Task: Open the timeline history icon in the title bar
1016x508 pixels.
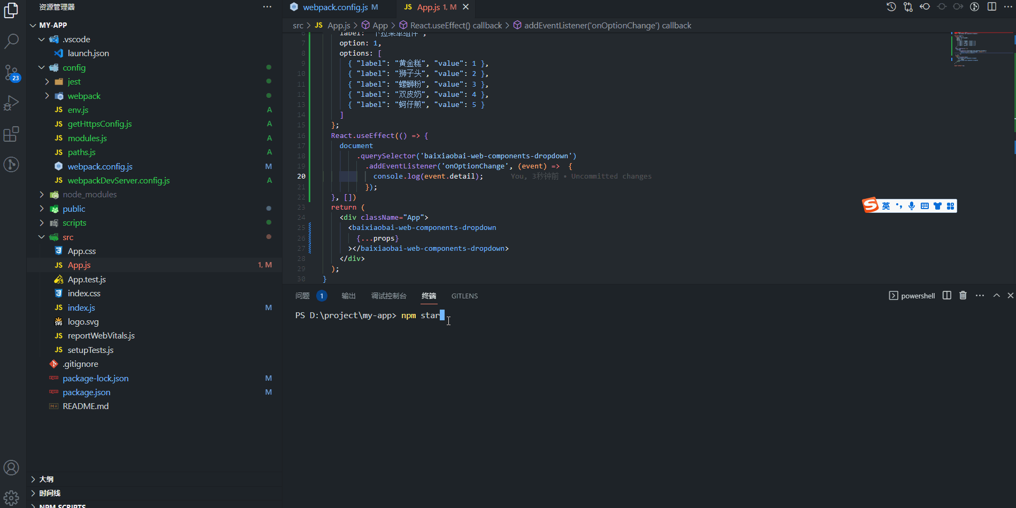Action: coord(890,7)
